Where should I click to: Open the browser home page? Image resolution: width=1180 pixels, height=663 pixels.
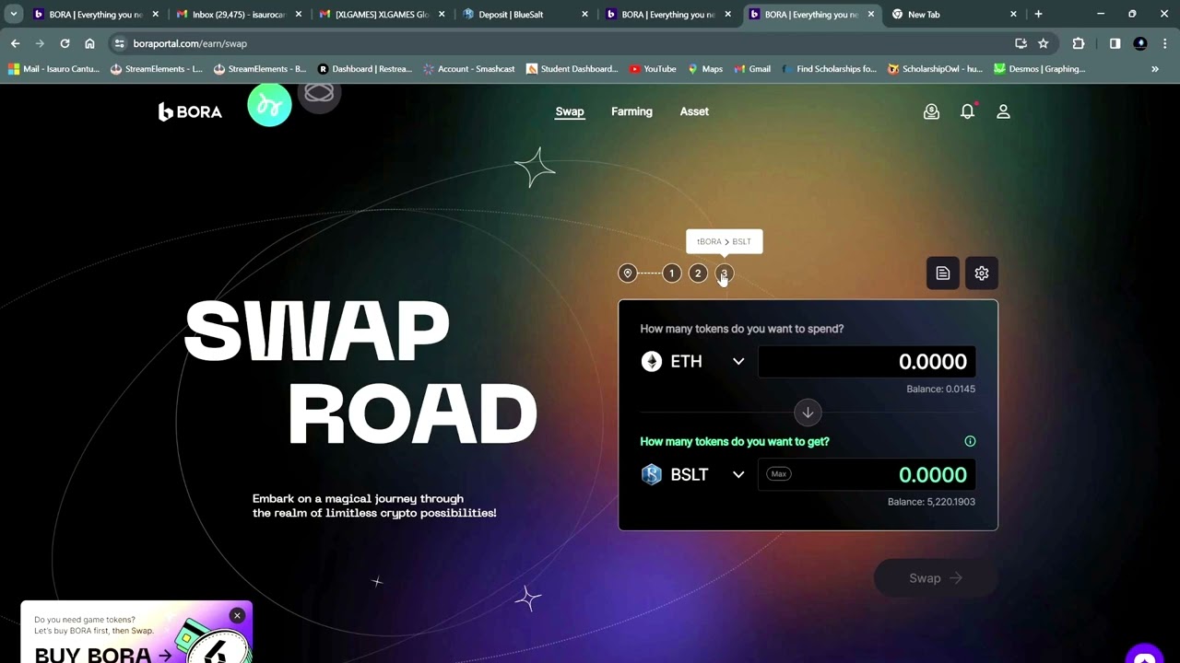tap(89, 43)
